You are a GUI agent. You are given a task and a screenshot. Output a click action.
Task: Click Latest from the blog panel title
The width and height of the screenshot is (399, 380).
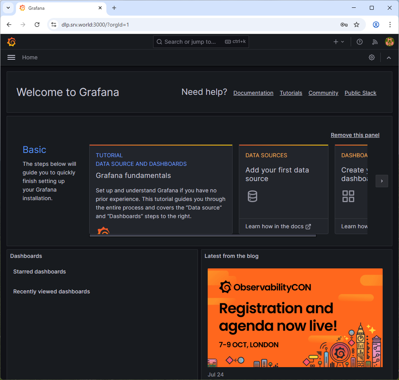coord(231,256)
